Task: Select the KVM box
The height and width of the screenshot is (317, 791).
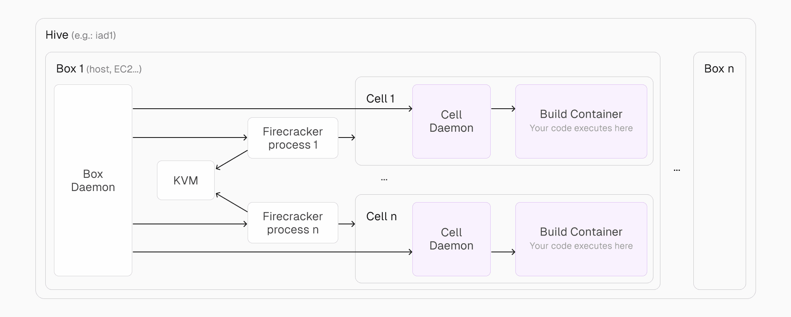Action: coord(186,180)
